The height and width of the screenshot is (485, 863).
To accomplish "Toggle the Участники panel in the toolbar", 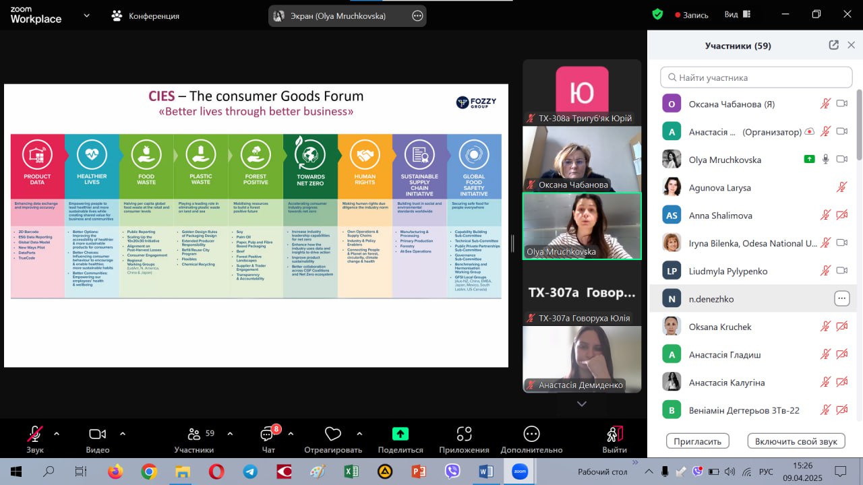I will coord(194,439).
